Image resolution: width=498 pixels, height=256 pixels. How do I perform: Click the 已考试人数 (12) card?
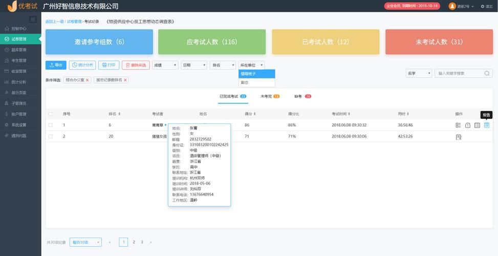(x=326, y=42)
